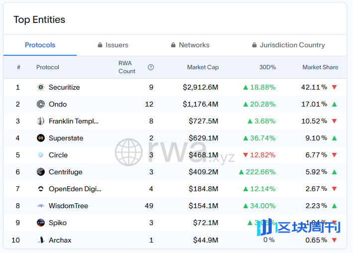Image resolution: width=353 pixels, height=253 pixels.
Task: Open the WisdomTree protocol link
Action: pos(68,206)
